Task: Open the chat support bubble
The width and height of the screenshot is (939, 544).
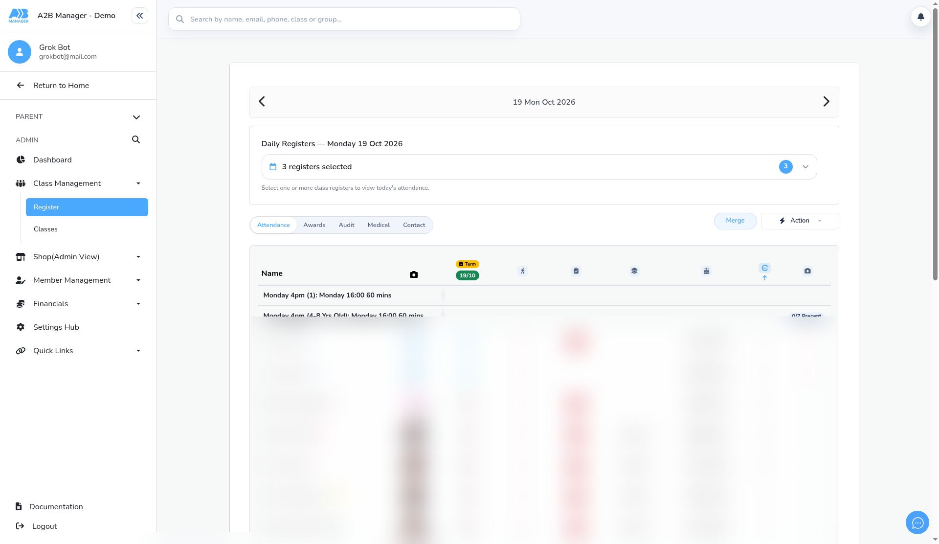Action: pyautogui.click(x=917, y=523)
